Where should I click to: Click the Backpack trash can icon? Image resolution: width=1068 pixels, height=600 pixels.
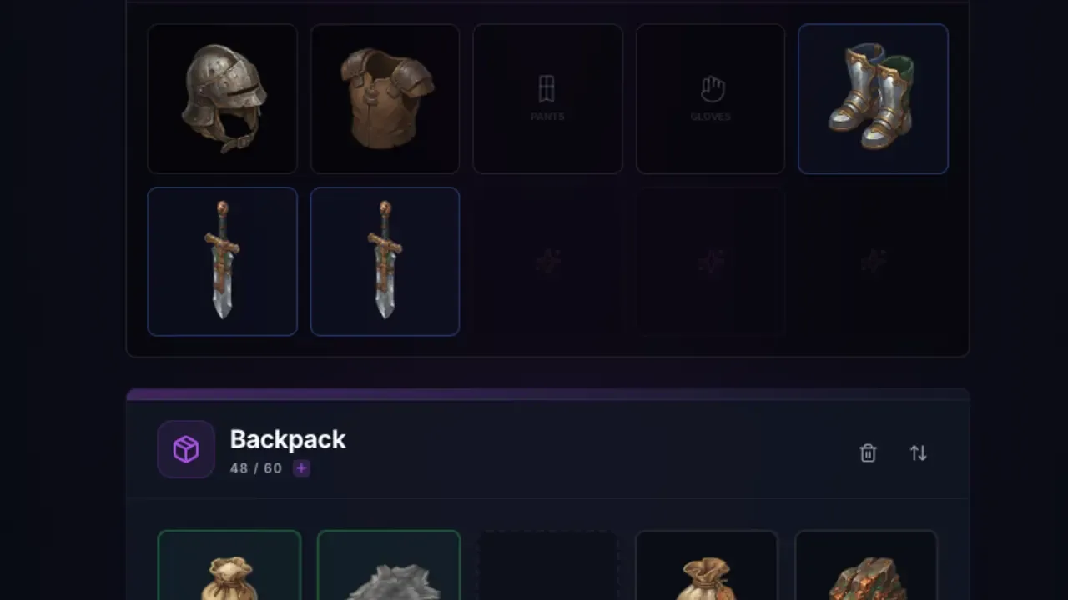coord(868,452)
